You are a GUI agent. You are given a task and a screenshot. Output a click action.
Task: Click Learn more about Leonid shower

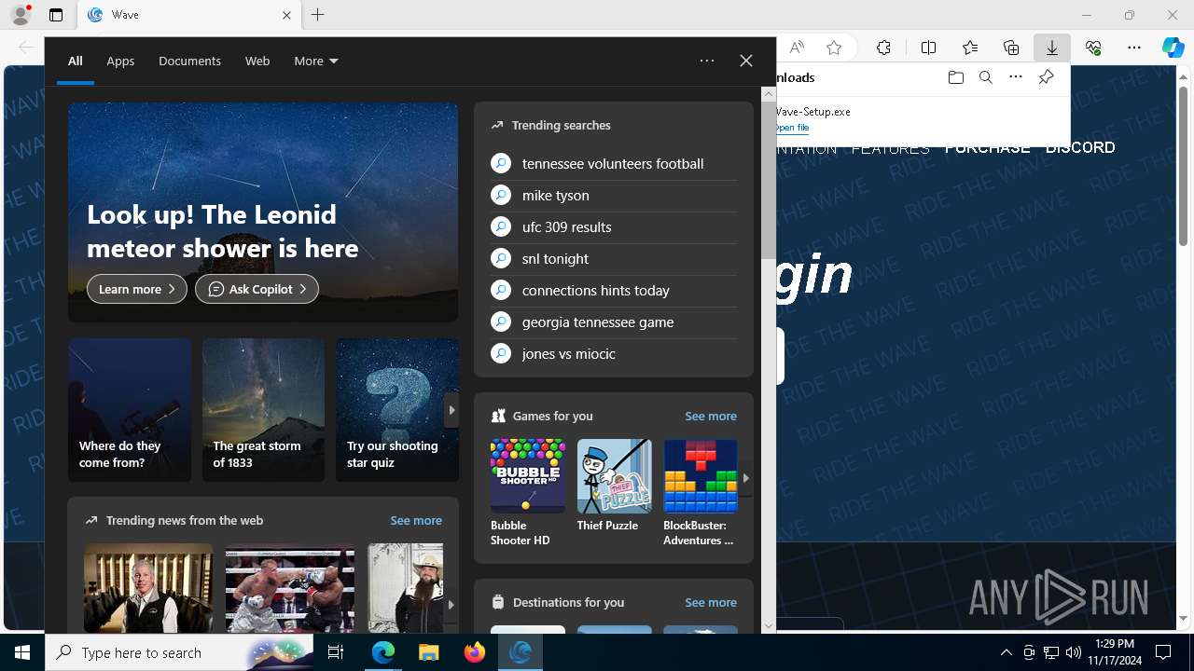pyautogui.click(x=137, y=289)
